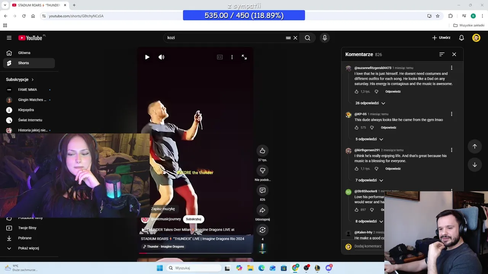Start voice search with the microphone icon
Viewport: 488px width, 274px height.
point(325,38)
